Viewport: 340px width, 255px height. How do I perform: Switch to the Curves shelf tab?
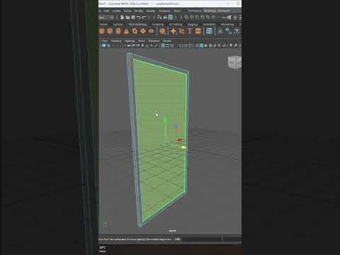click(103, 24)
